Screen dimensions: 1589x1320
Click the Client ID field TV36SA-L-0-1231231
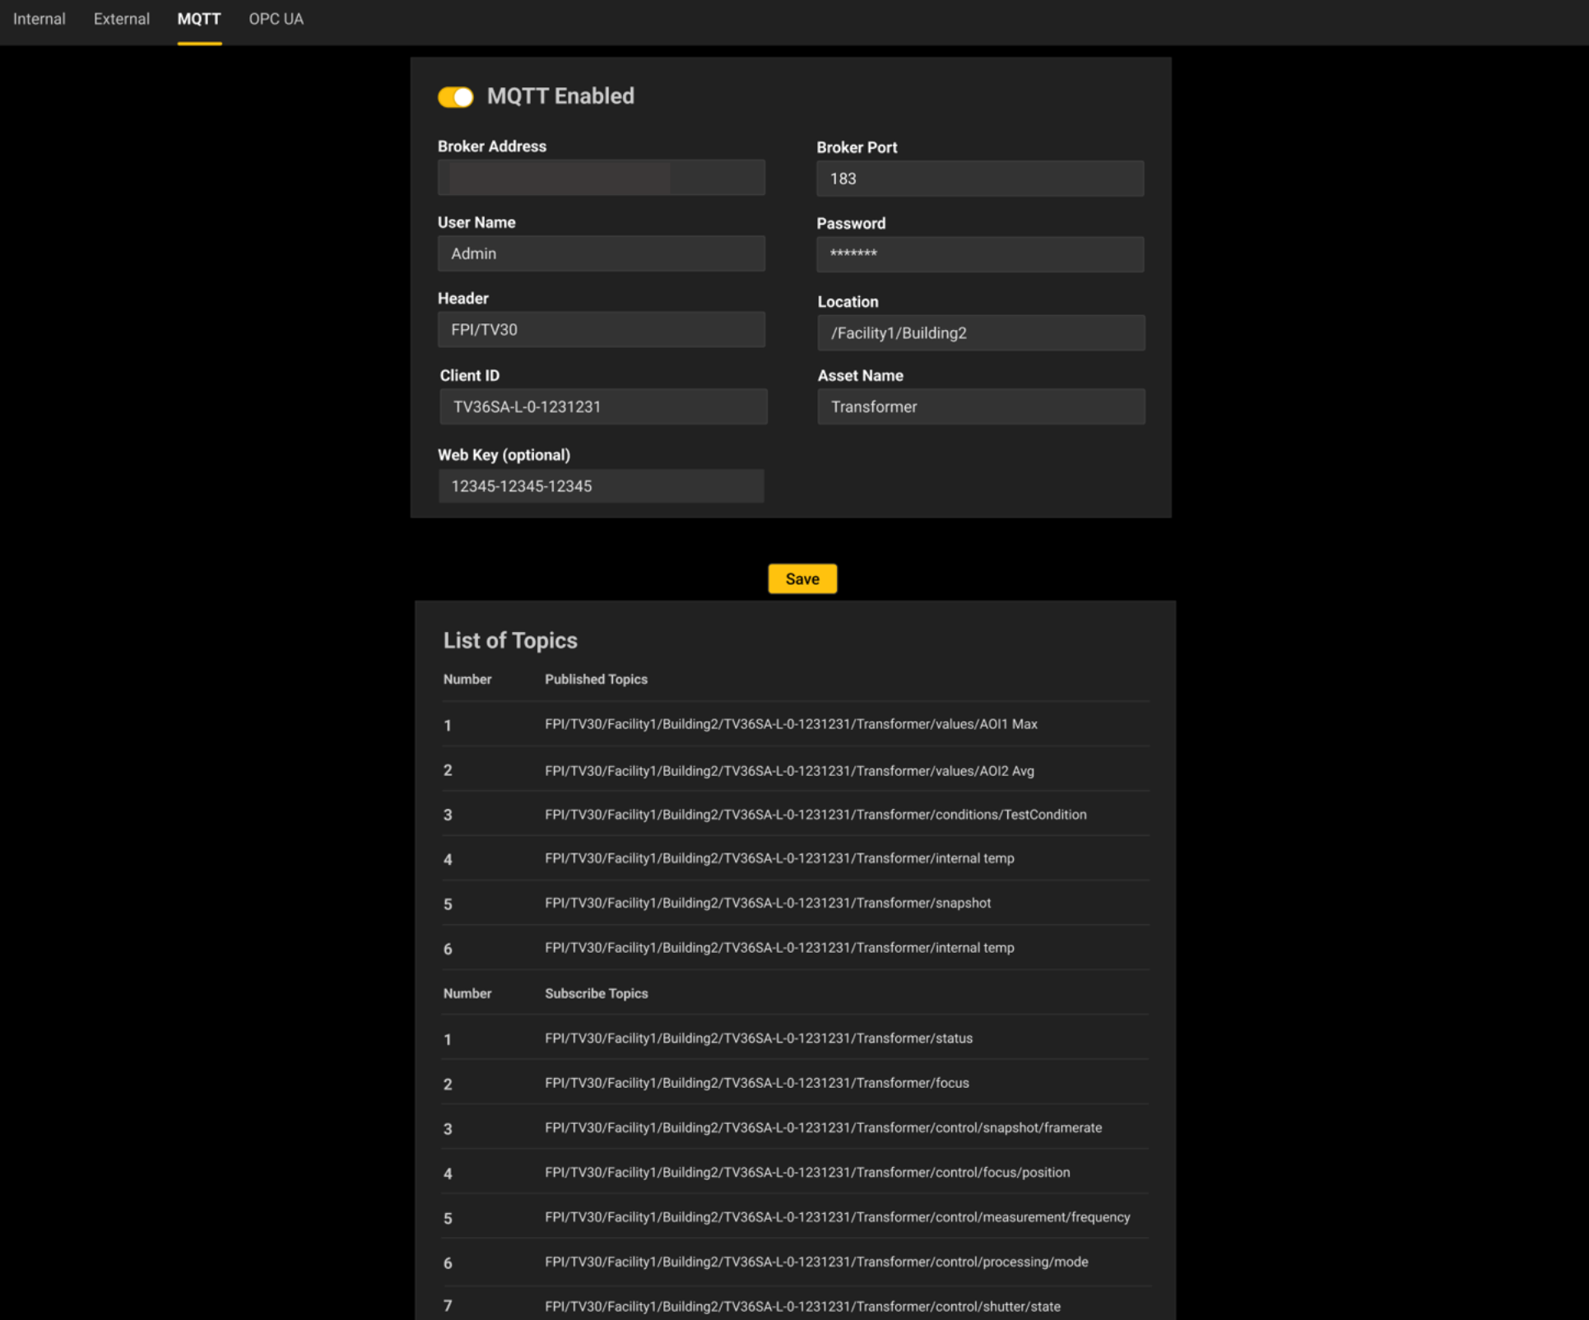pyautogui.click(x=602, y=407)
